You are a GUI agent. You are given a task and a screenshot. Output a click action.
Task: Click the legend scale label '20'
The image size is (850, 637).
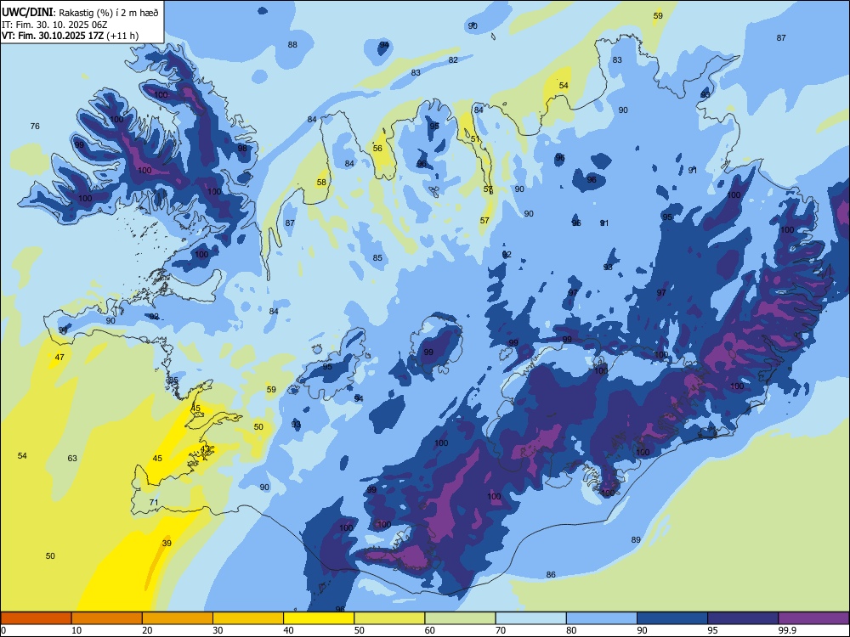[x=147, y=630]
